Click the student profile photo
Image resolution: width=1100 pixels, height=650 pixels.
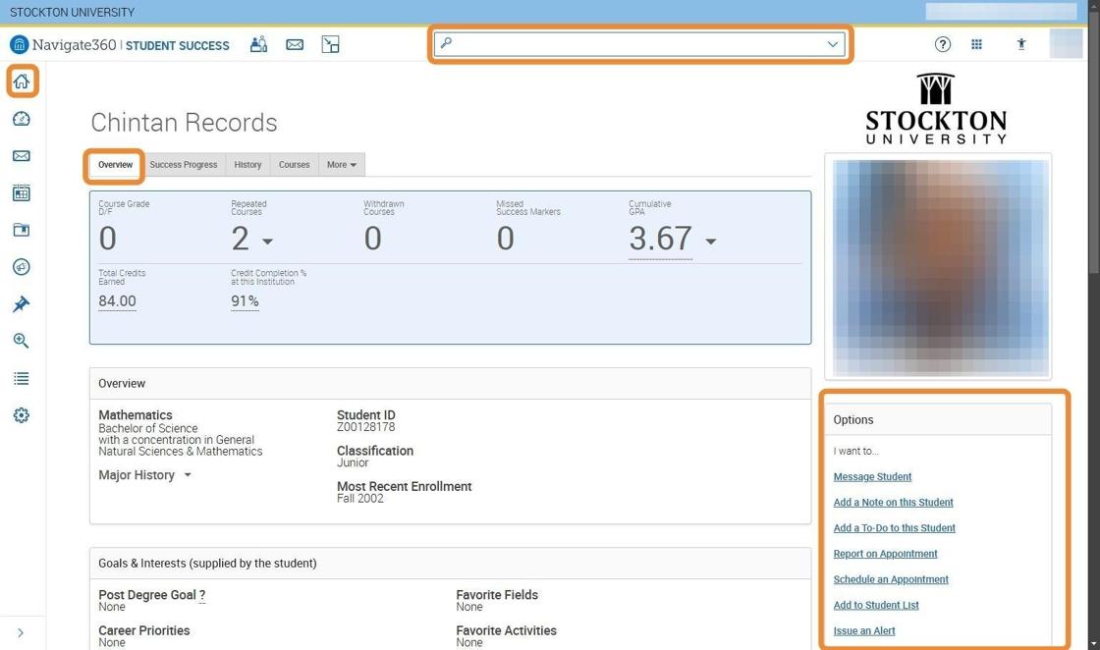941,267
